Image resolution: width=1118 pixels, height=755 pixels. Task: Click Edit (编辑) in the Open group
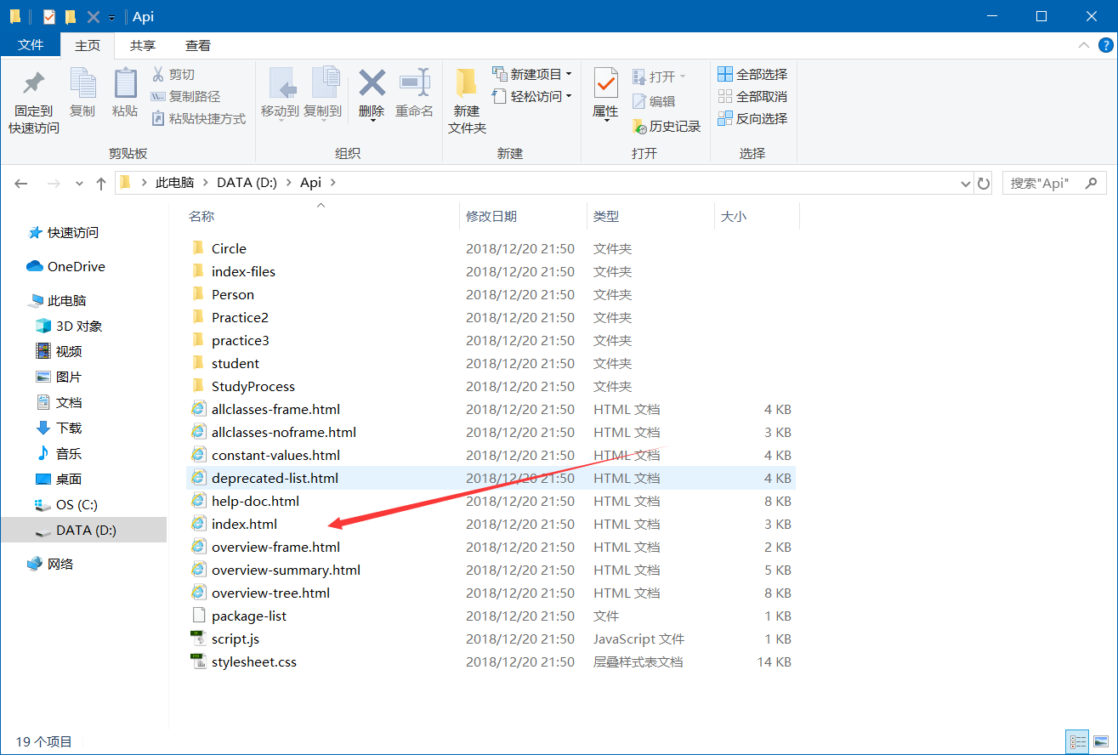pos(654,101)
